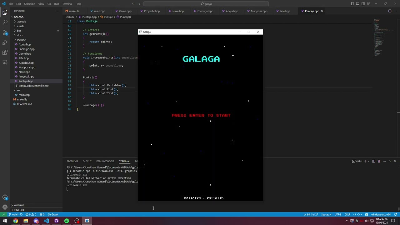Image resolution: width=400 pixels, height=225 pixels.
Task: Switch to the Mariposa.hpp editor tab
Action: coord(259,11)
